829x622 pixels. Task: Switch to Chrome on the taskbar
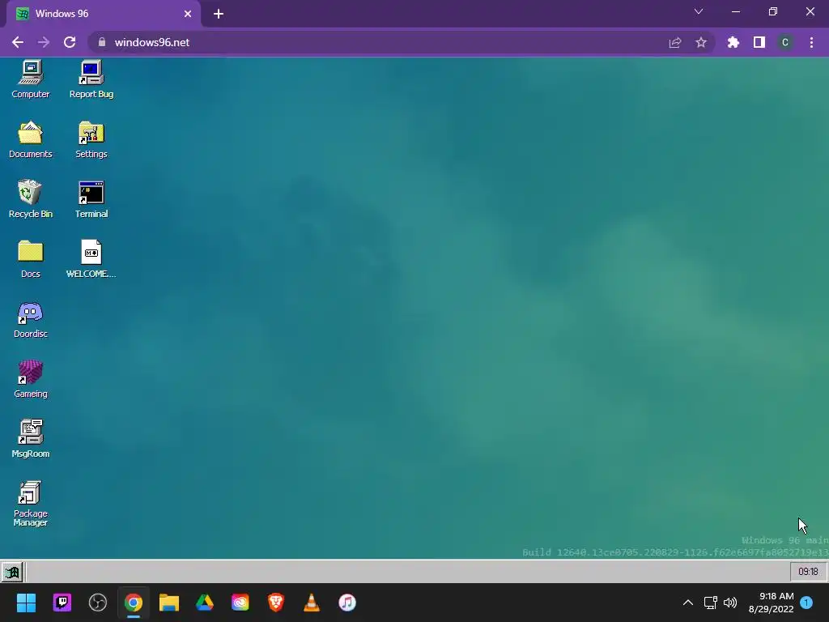tap(134, 603)
